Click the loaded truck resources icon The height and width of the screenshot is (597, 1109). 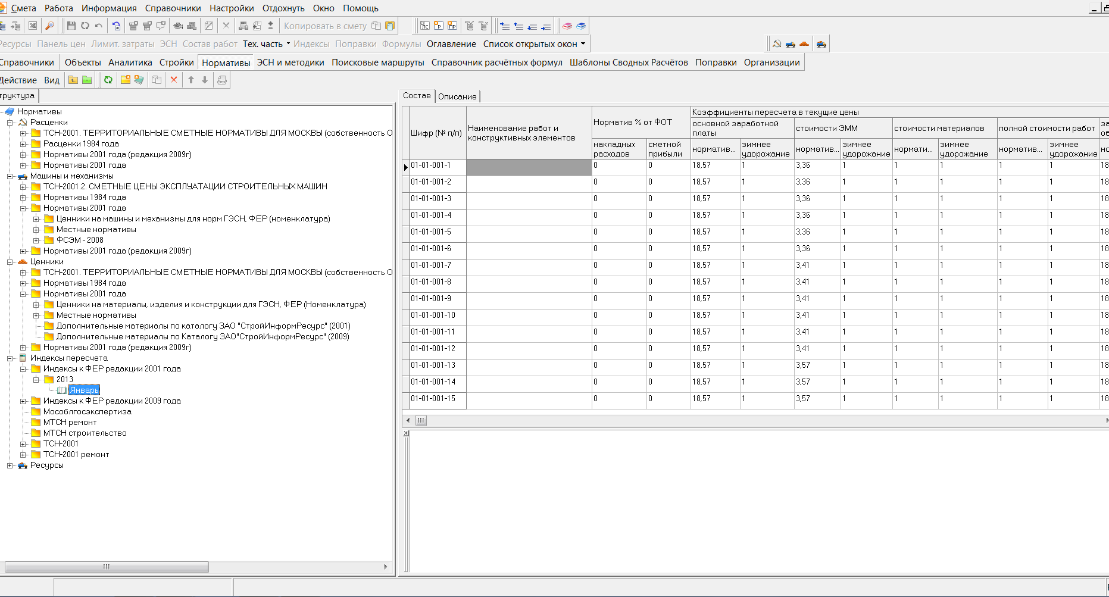821,43
